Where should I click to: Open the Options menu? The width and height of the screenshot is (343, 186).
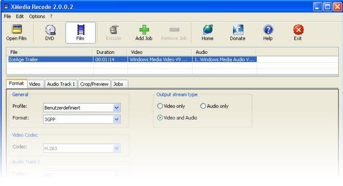[37, 16]
